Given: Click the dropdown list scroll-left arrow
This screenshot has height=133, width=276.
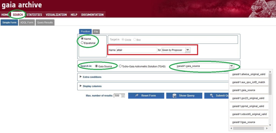Looking at the screenshot, I should coord(232,128).
